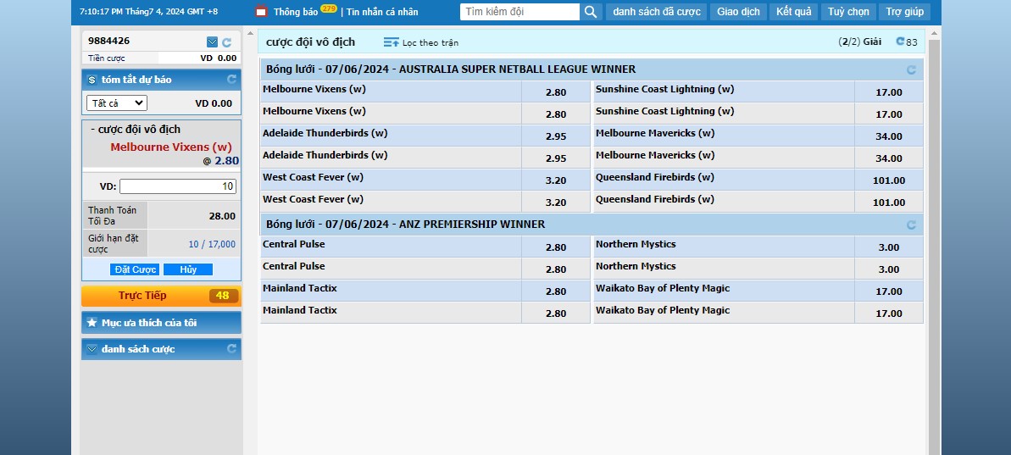Click the @ 2.80 odds in the bet slip
The image size is (1011, 455).
pos(221,161)
